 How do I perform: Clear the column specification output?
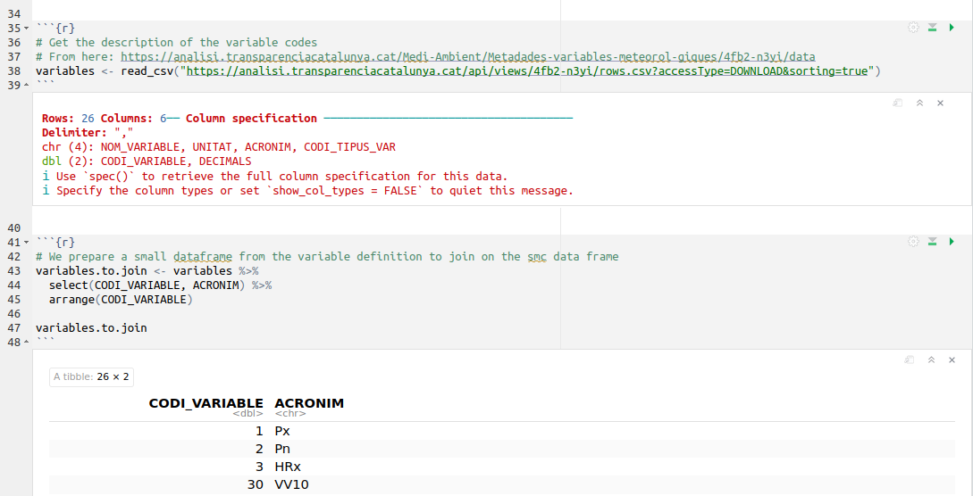coord(940,103)
